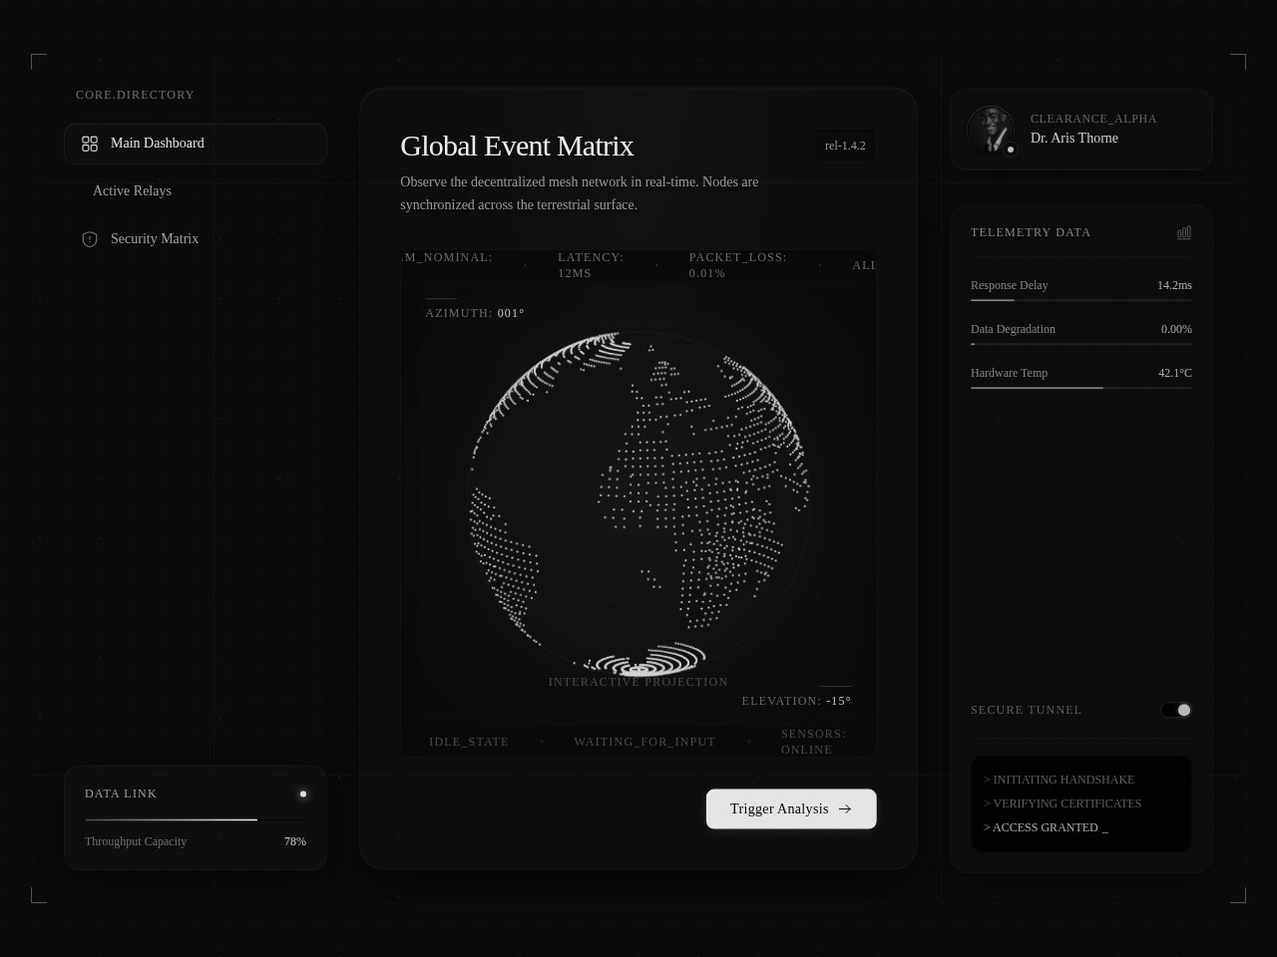Click the Data Degradation meter bar
1277x957 pixels.
1080,343
